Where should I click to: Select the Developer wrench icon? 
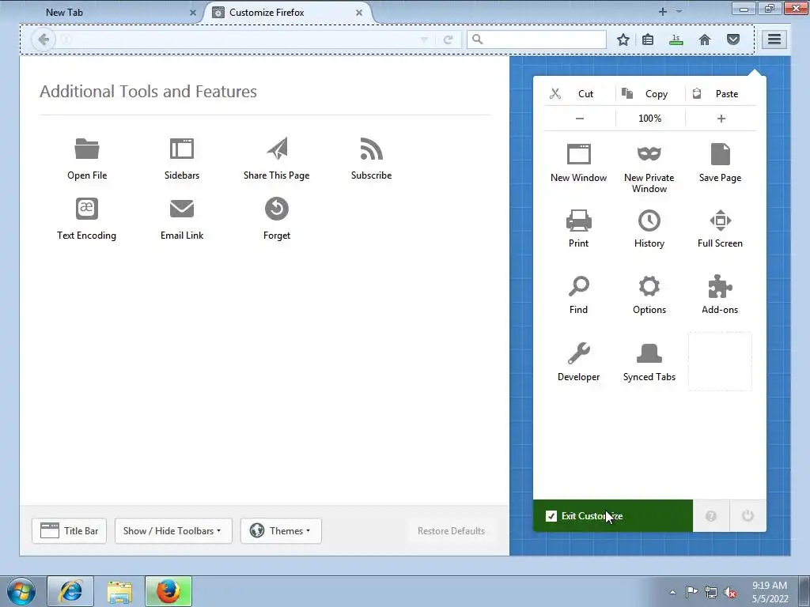coord(578,353)
